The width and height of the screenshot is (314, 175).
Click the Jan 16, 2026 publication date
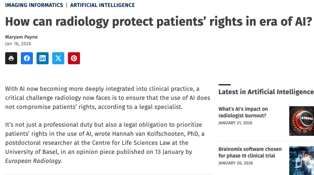[18, 44]
